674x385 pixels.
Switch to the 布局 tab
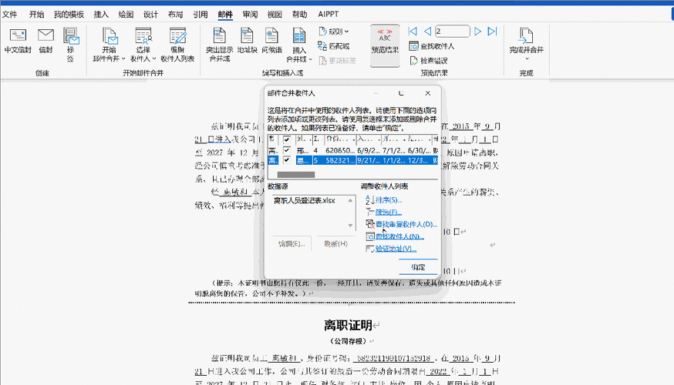pyautogui.click(x=175, y=14)
